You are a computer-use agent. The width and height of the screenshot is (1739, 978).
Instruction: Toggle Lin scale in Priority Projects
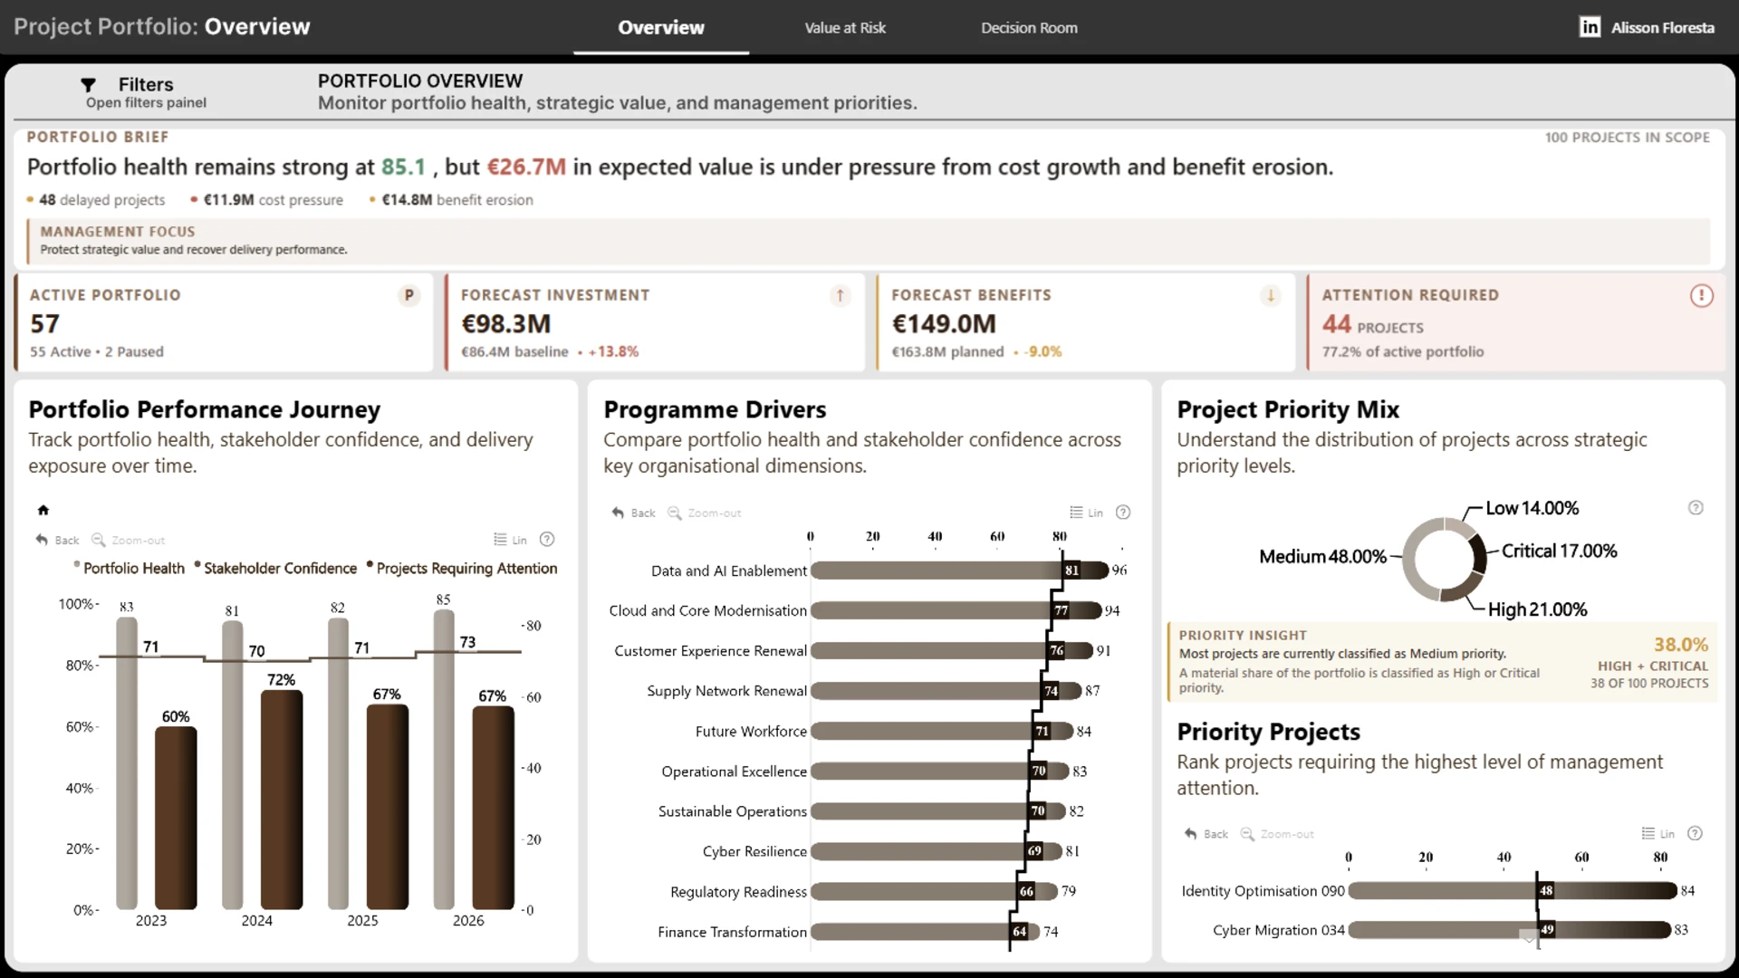1658,834
